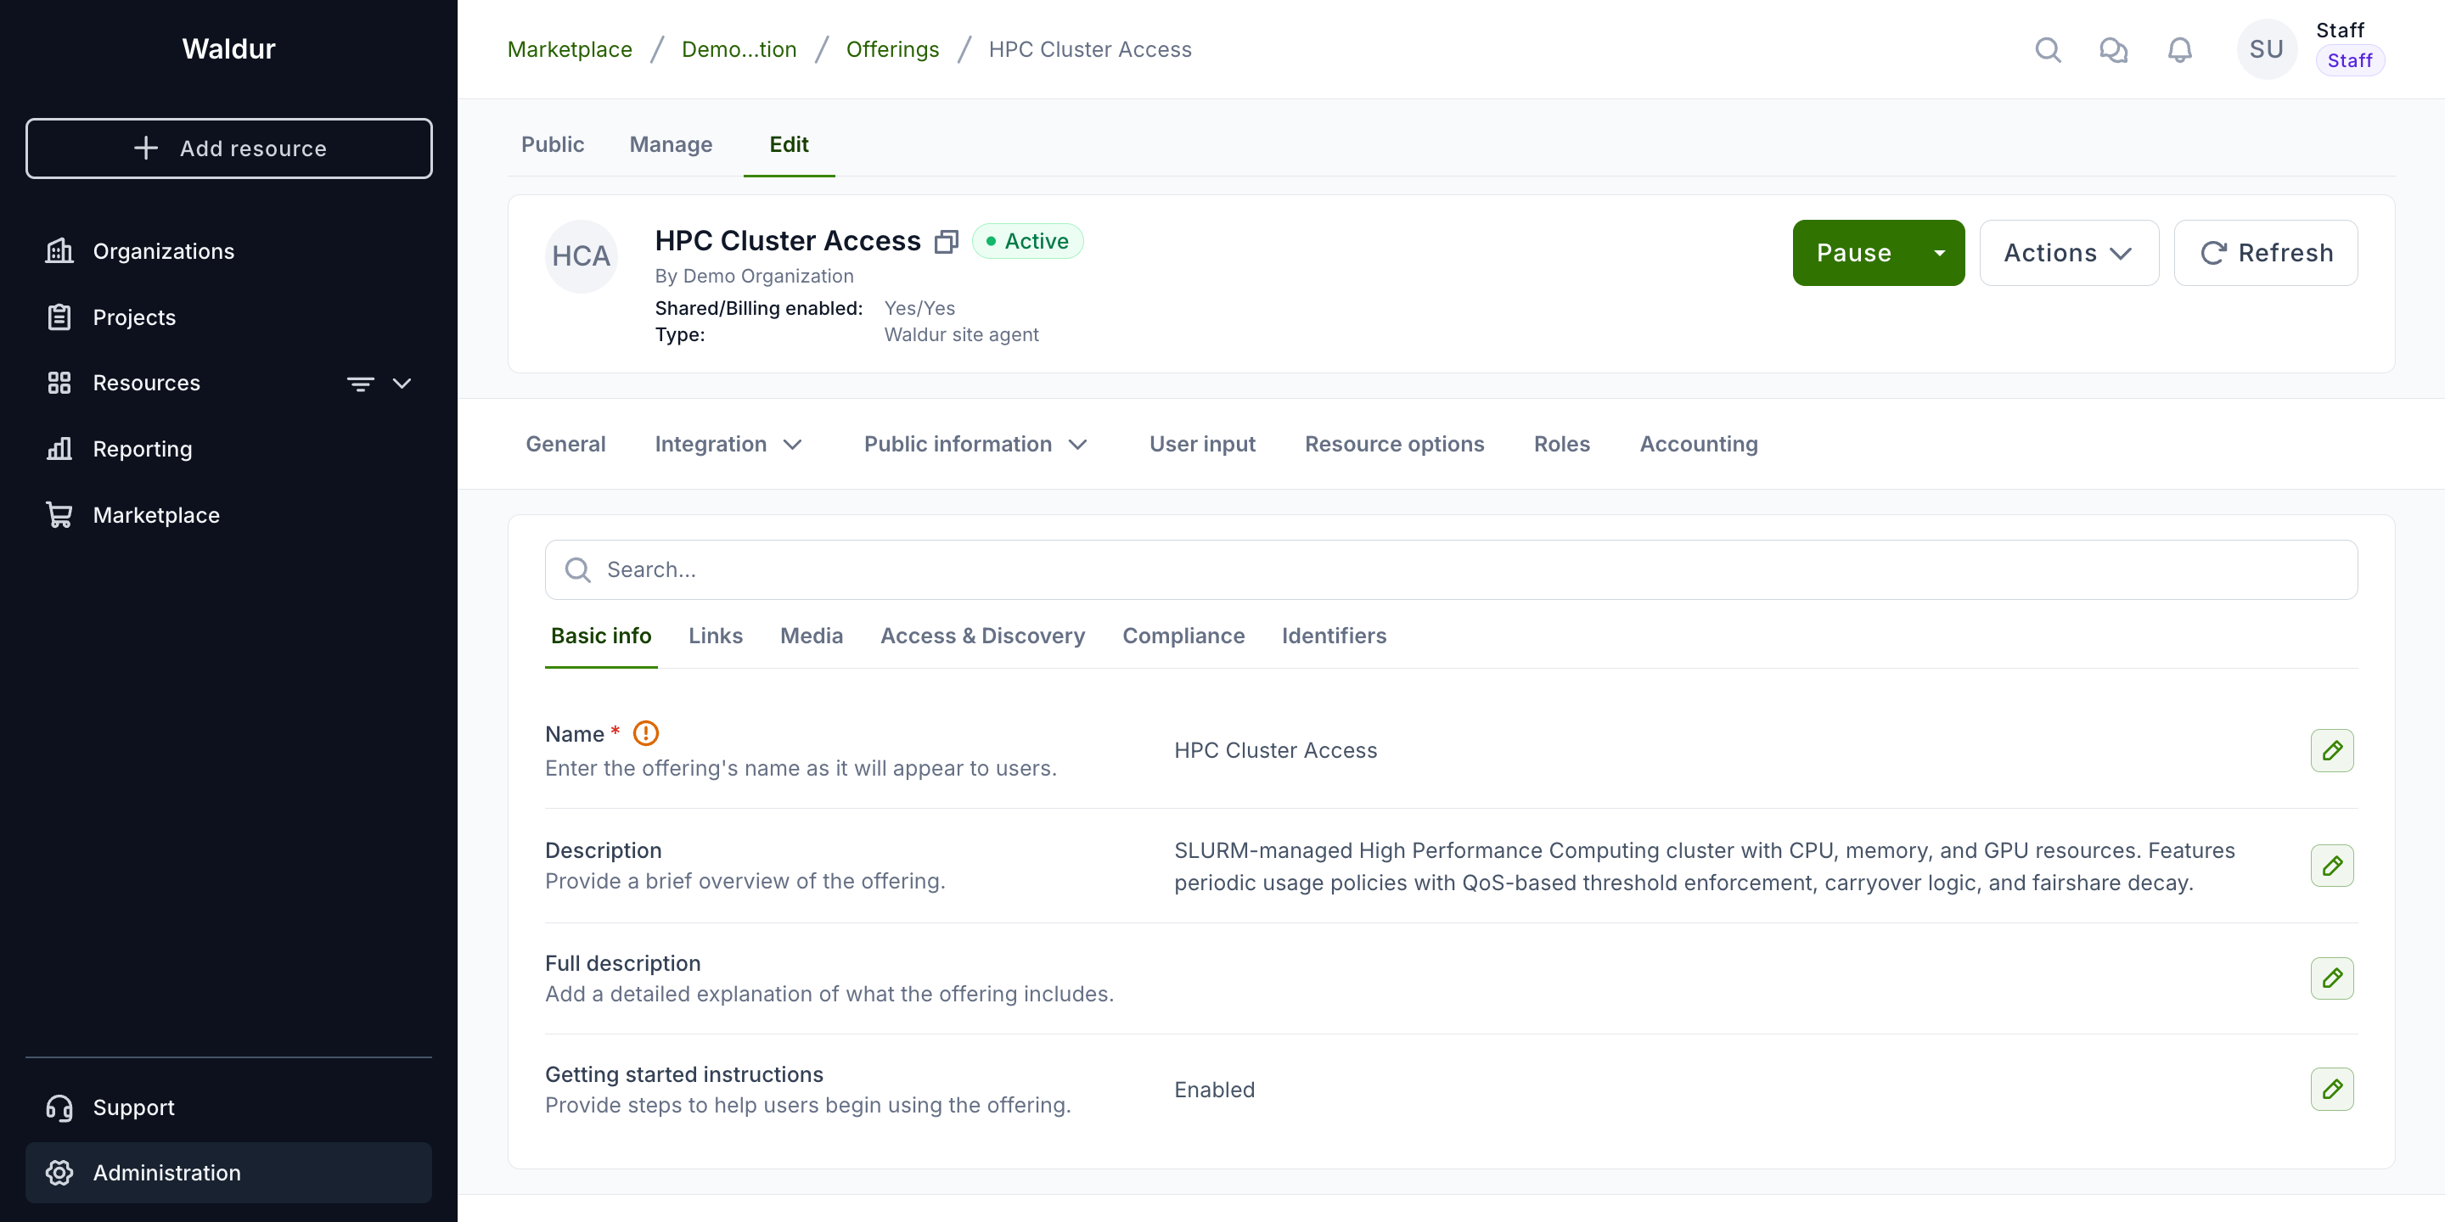Image resolution: width=2445 pixels, height=1222 pixels.
Task: Edit Getting started instructions pencil icon
Action: [x=2332, y=1089]
